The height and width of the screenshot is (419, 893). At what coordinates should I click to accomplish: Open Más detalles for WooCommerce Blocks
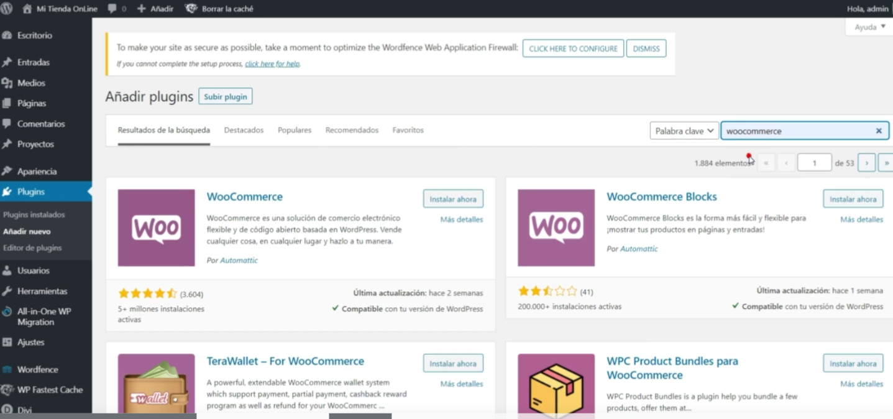click(x=862, y=219)
